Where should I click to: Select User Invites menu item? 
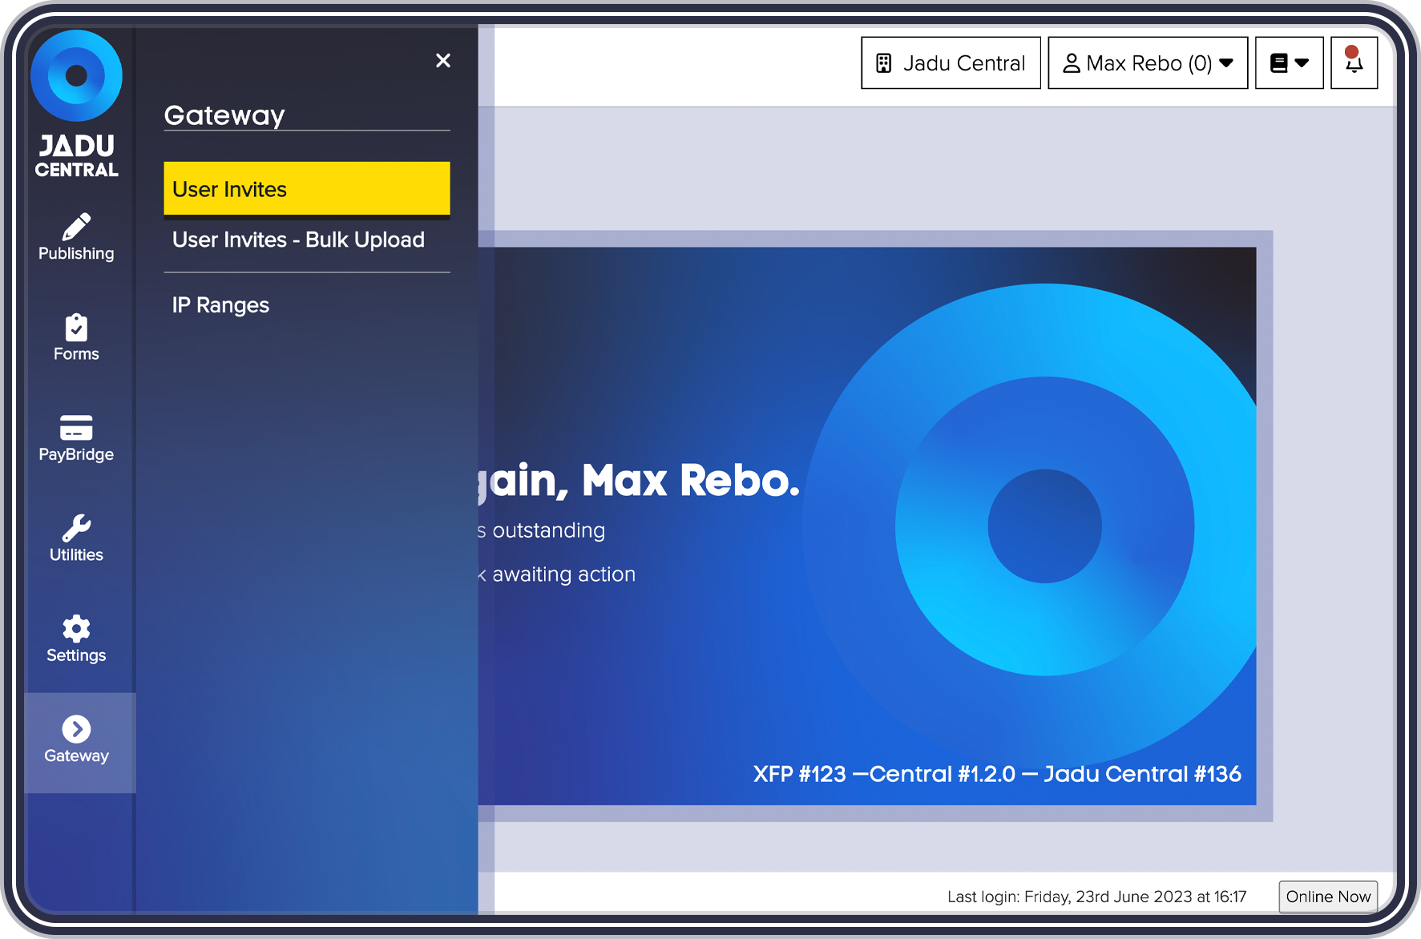[x=306, y=189]
